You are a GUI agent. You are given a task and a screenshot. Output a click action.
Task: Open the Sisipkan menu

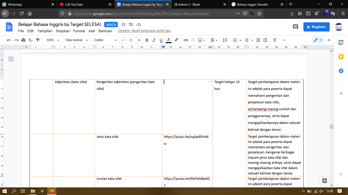63,31
